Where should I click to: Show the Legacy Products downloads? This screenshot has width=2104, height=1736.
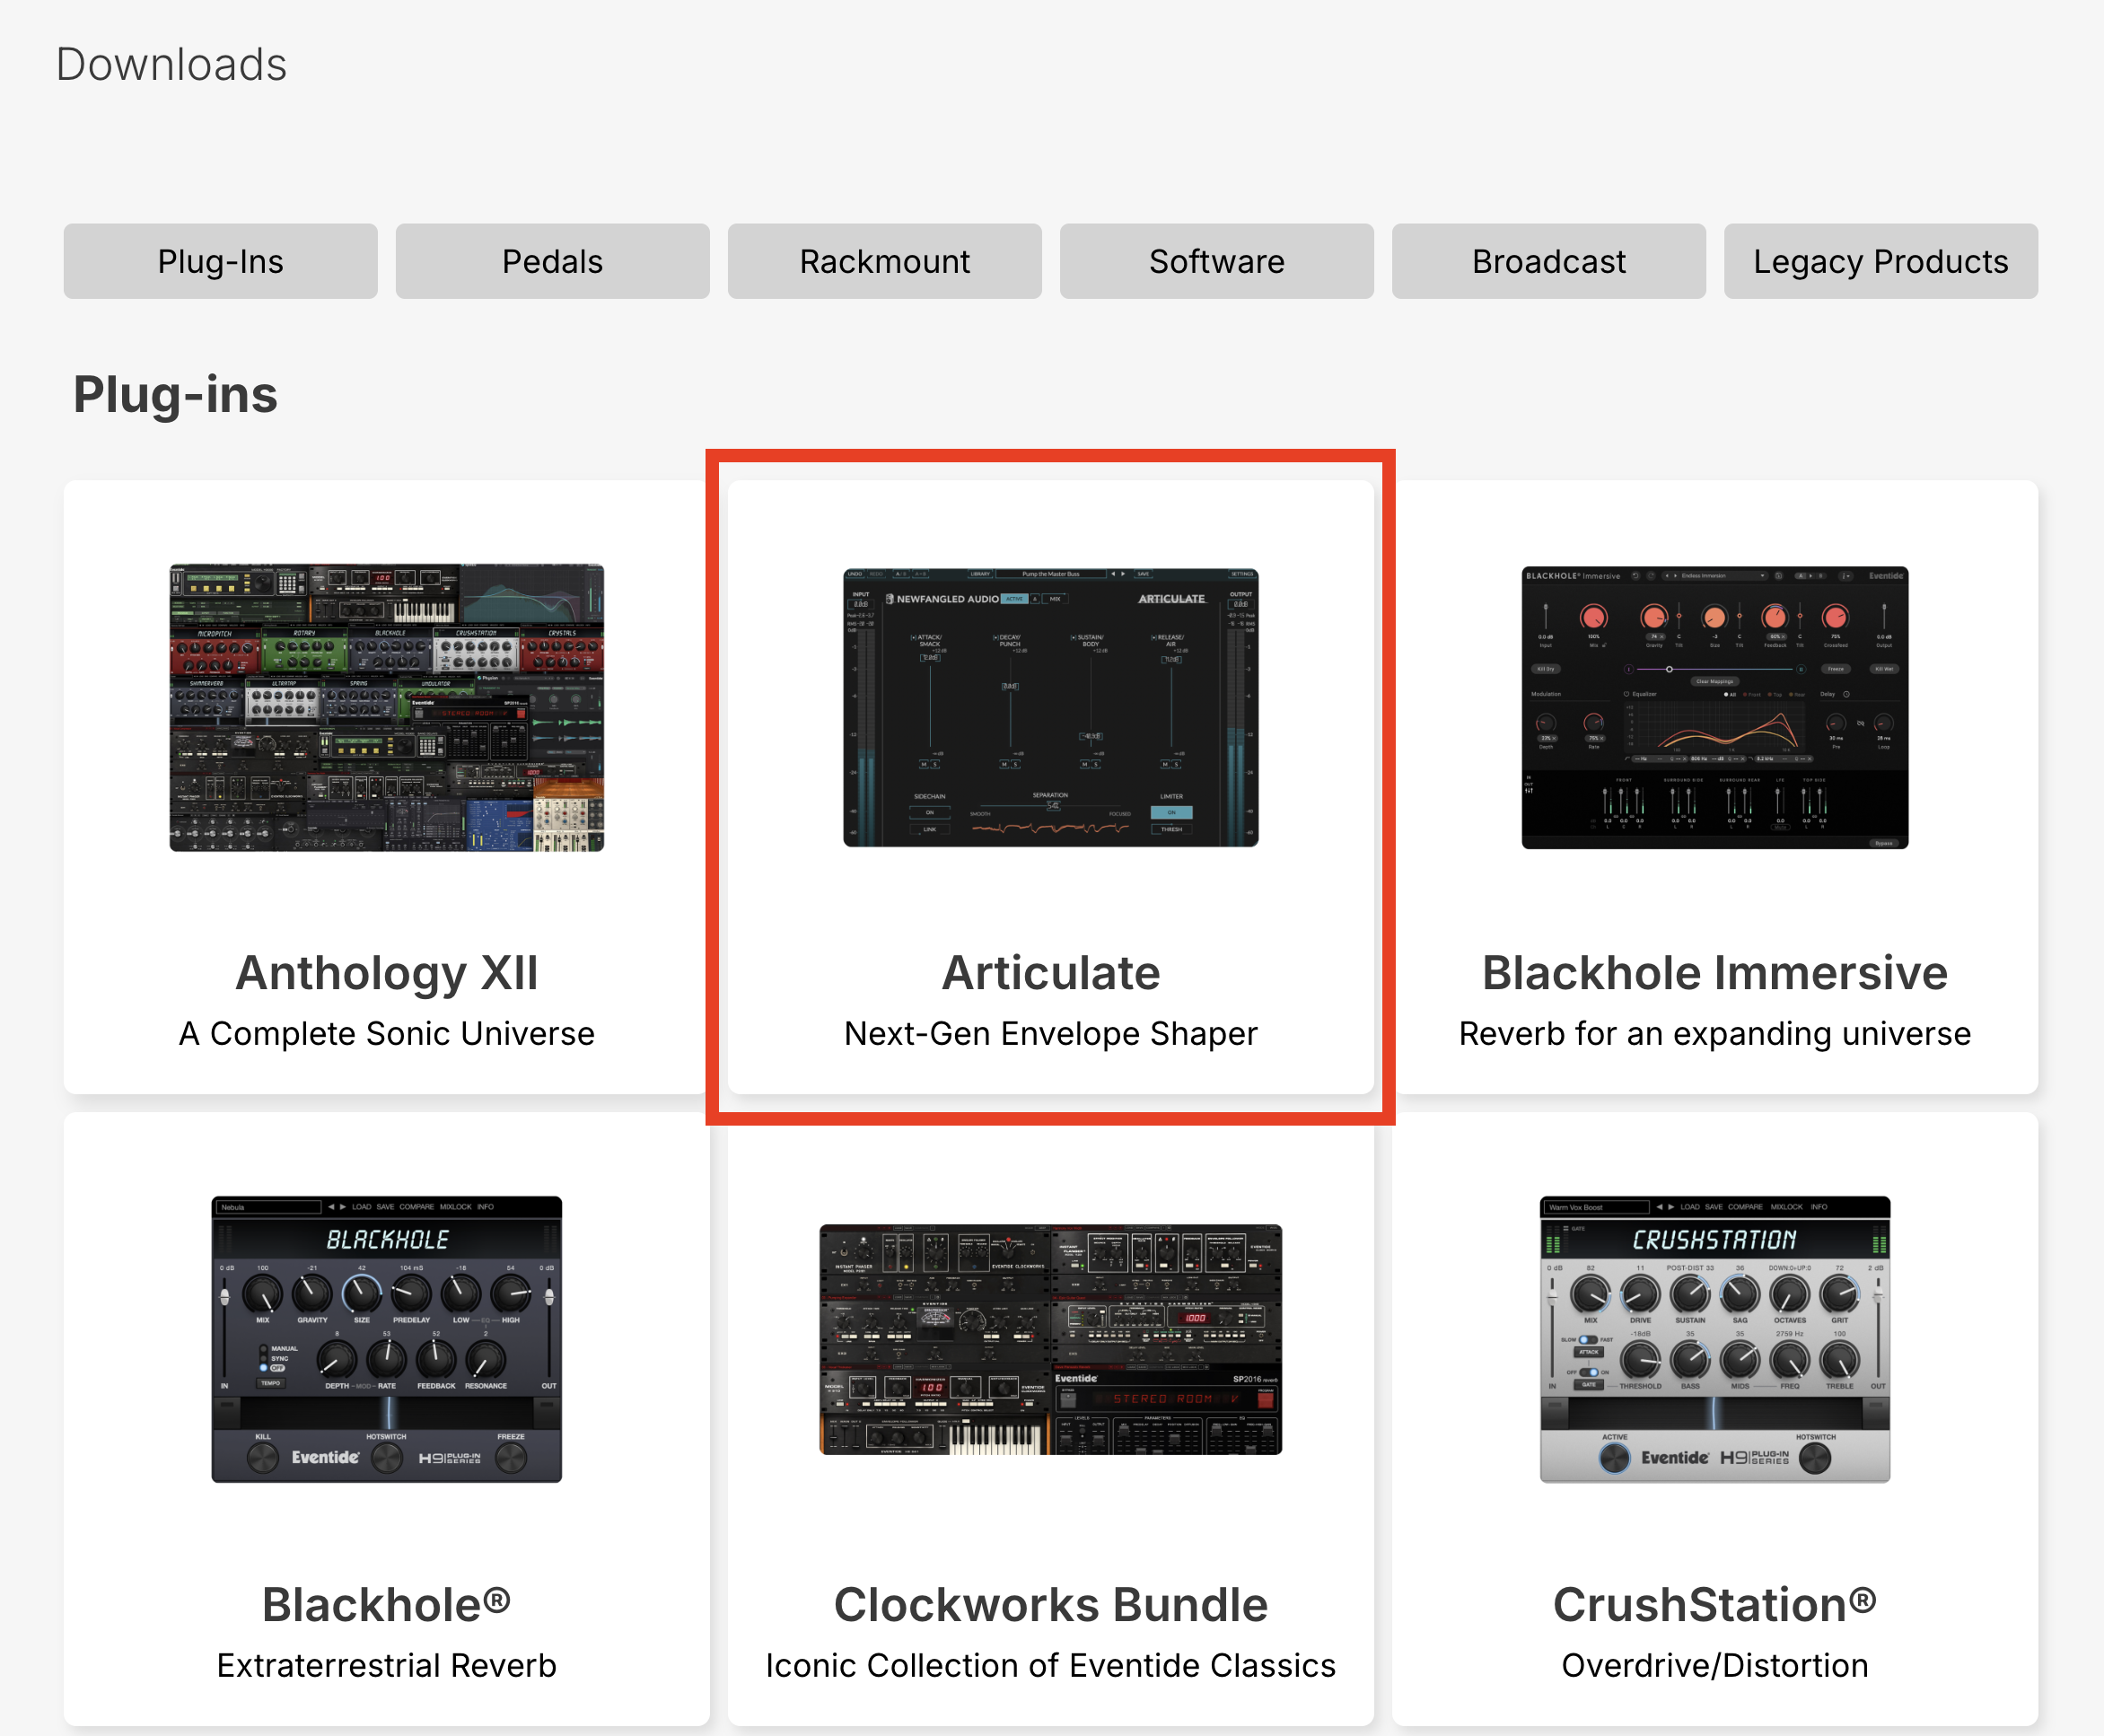coord(1880,261)
